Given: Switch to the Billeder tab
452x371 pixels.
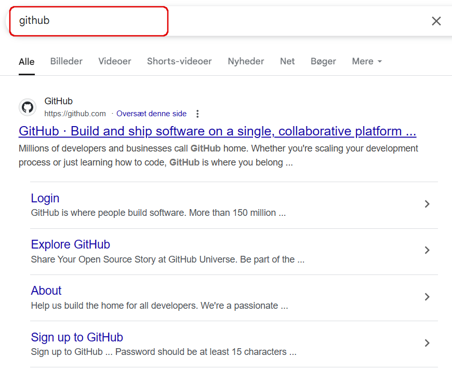Looking at the screenshot, I should (x=67, y=61).
